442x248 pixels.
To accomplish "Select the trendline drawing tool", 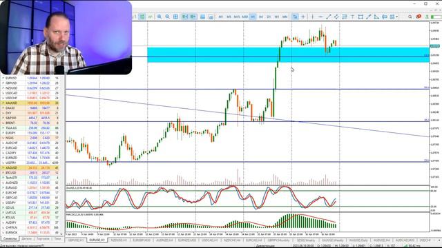I will 329,17.
